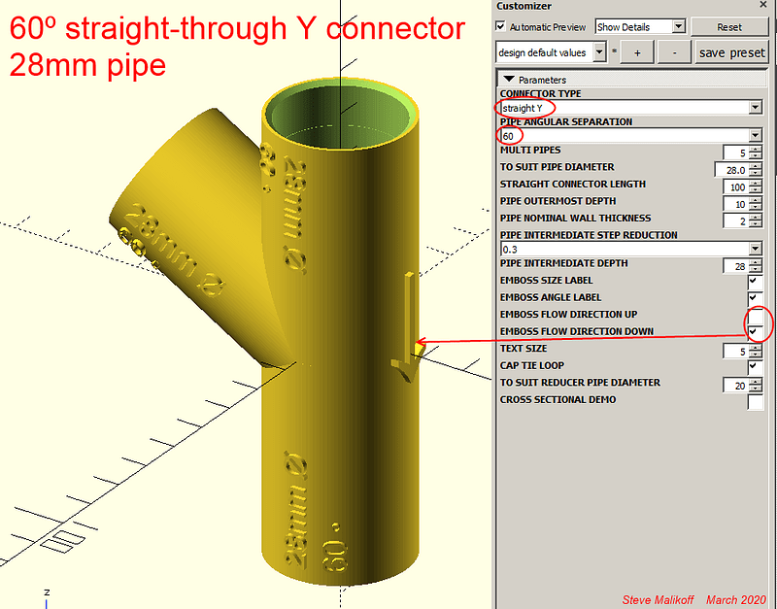Toggle EMBOSS ANGLE LABEL checkbox
The image size is (777, 609).
(x=755, y=298)
